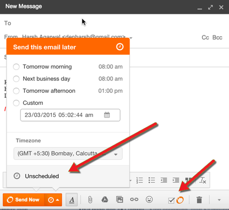
Task: Open the From address dropdown arrow
Action: [131, 38]
